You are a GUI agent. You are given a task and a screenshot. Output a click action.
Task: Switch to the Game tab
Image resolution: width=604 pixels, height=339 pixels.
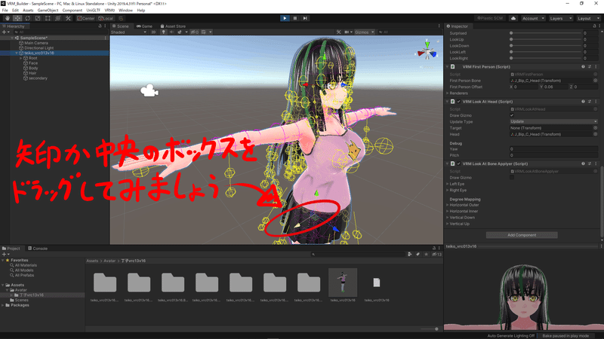144,26
